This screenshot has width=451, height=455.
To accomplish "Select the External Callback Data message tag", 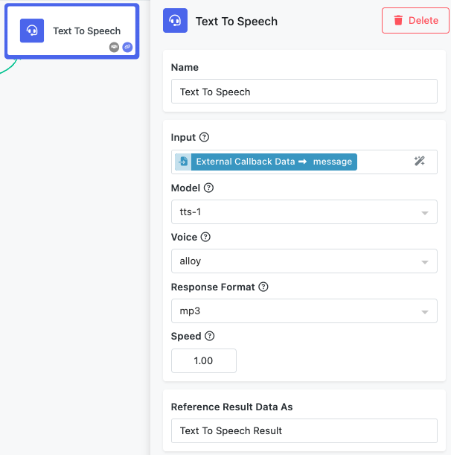I will coord(266,162).
